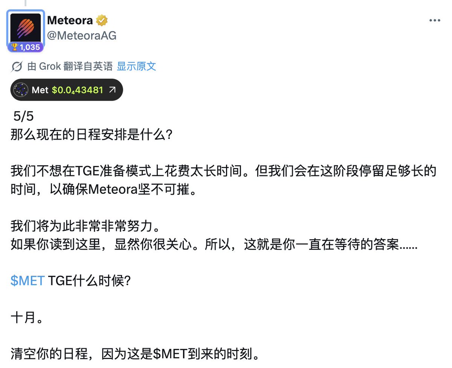Click the 十月。 answer line
452x368 pixels.
coord(26,318)
